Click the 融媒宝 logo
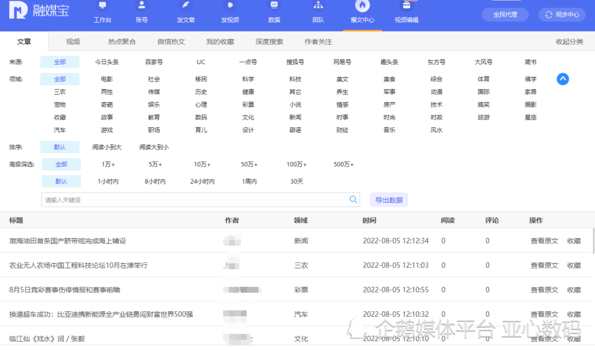Screen dimensions: 595x350 (x=39, y=10)
